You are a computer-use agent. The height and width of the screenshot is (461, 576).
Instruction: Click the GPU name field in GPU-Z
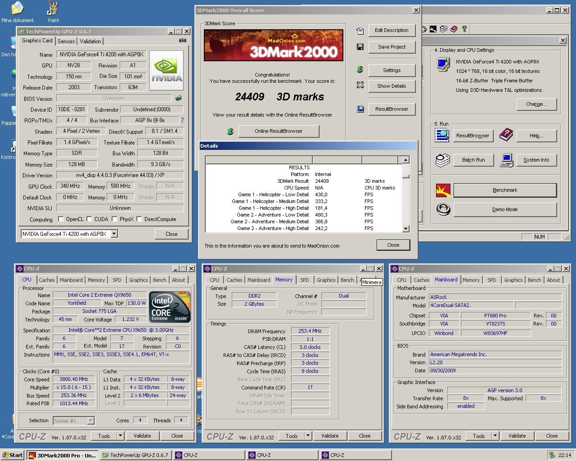[101, 54]
